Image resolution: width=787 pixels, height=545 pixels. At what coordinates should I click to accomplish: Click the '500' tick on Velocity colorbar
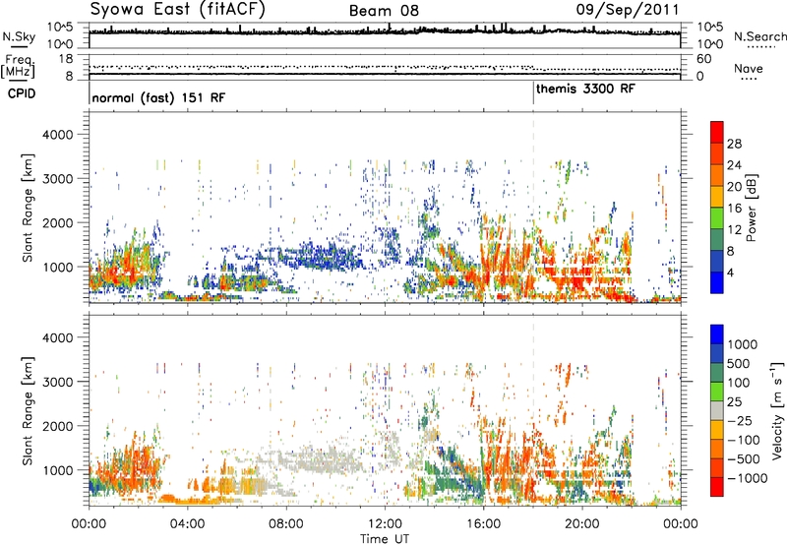[741, 363]
